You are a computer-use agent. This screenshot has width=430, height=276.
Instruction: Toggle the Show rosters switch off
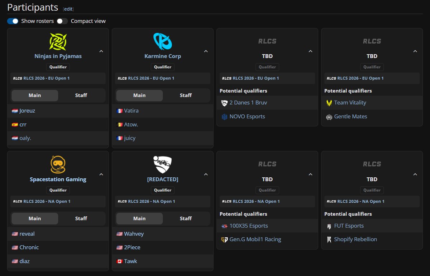tap(13, 21)
